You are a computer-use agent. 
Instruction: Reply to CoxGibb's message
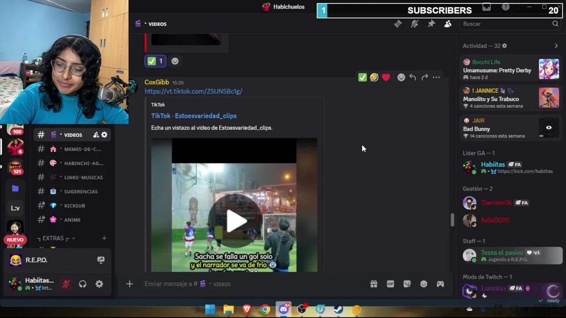(x=413, y=77)
